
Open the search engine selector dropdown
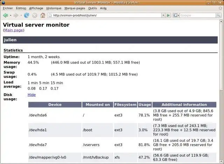(176, 15)
